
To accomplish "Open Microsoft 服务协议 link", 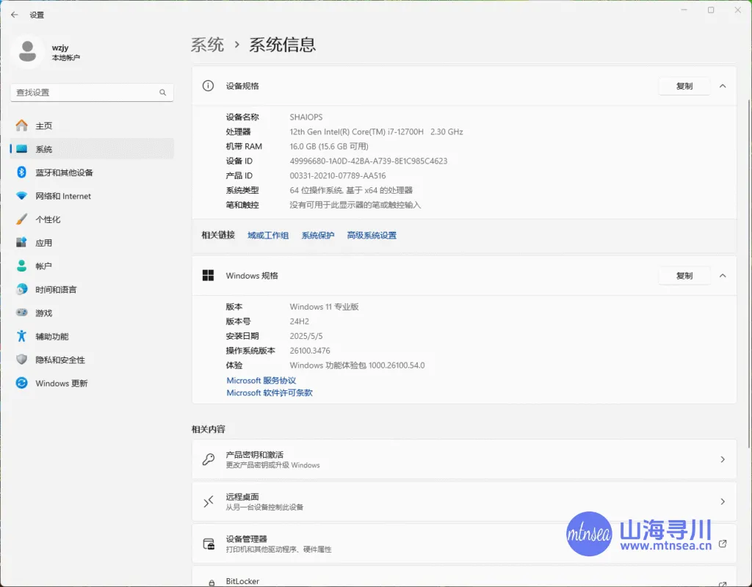I will click(x=261, y=381).
